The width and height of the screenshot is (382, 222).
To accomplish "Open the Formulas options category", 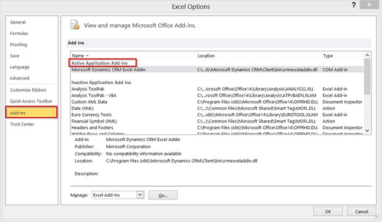I will [19, 33].
